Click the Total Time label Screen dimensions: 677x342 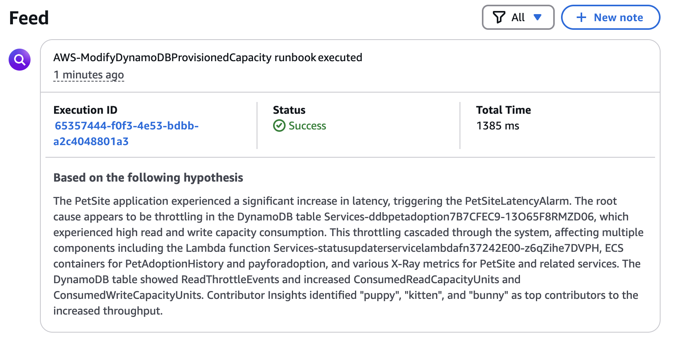tap(503, 110)
